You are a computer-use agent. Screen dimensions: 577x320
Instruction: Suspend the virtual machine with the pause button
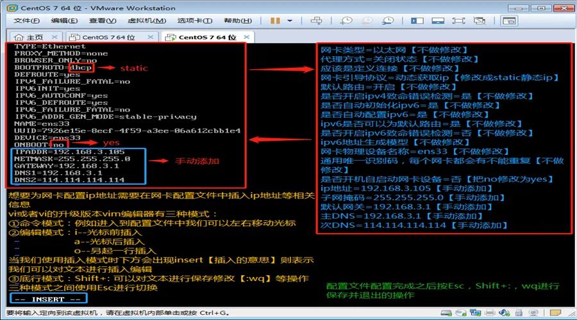click(x=275, y=20)
